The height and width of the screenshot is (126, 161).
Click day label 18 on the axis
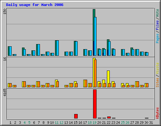coord(90,123)
